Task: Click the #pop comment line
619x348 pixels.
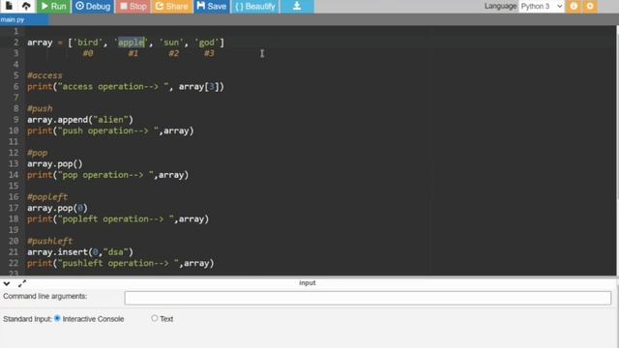Action: point(37,153)
